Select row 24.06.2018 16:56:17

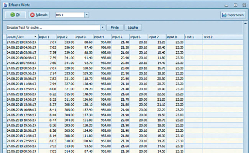tap(123, 110)
